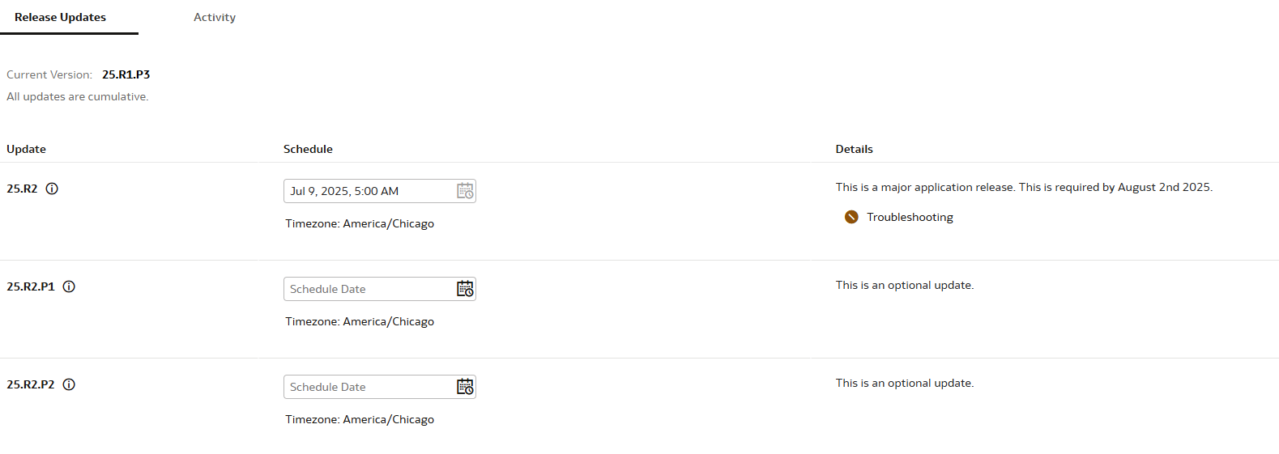Select the Release Updates tab
This screenshot has height=454, width=1279.
point(61,17)
